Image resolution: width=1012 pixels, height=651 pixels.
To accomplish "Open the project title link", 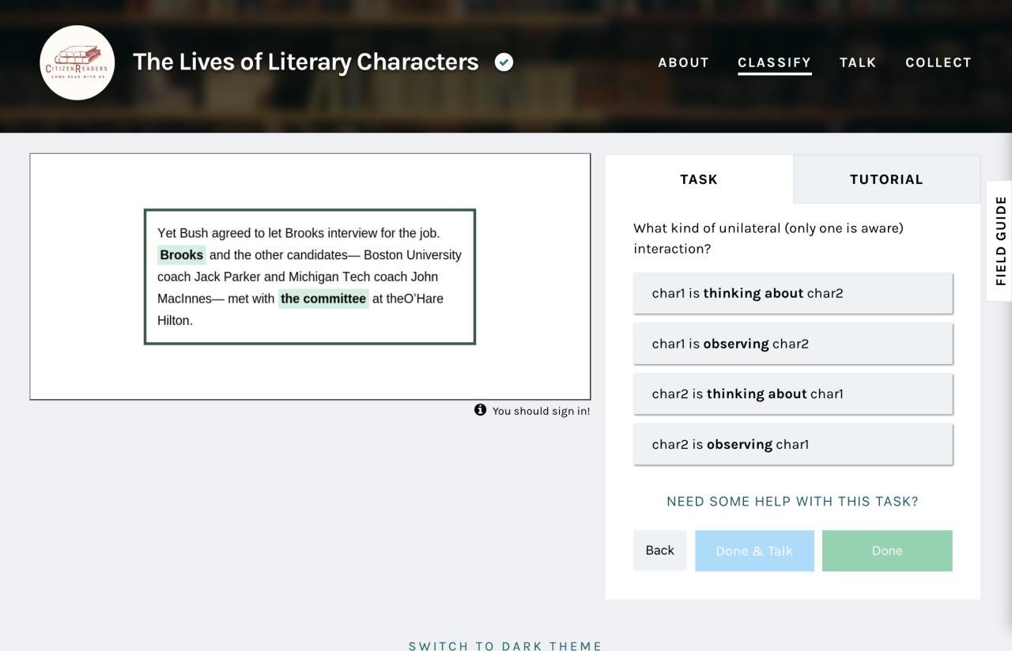I will pyautogui.click(x=305, y=62).
